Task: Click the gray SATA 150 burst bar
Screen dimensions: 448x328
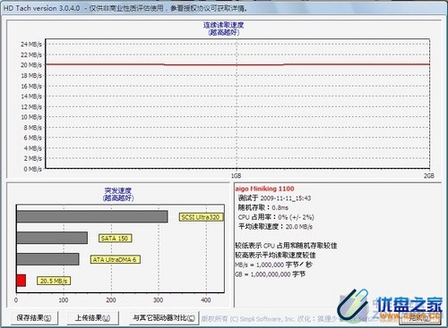Action: click(52, 238)
